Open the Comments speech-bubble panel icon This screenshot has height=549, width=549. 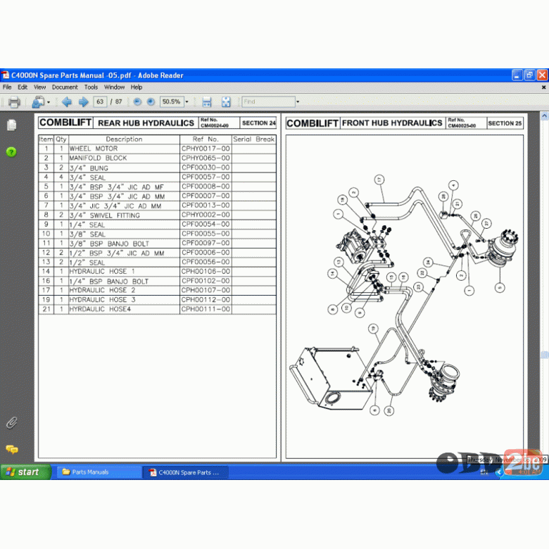click(x=11, y=449)
